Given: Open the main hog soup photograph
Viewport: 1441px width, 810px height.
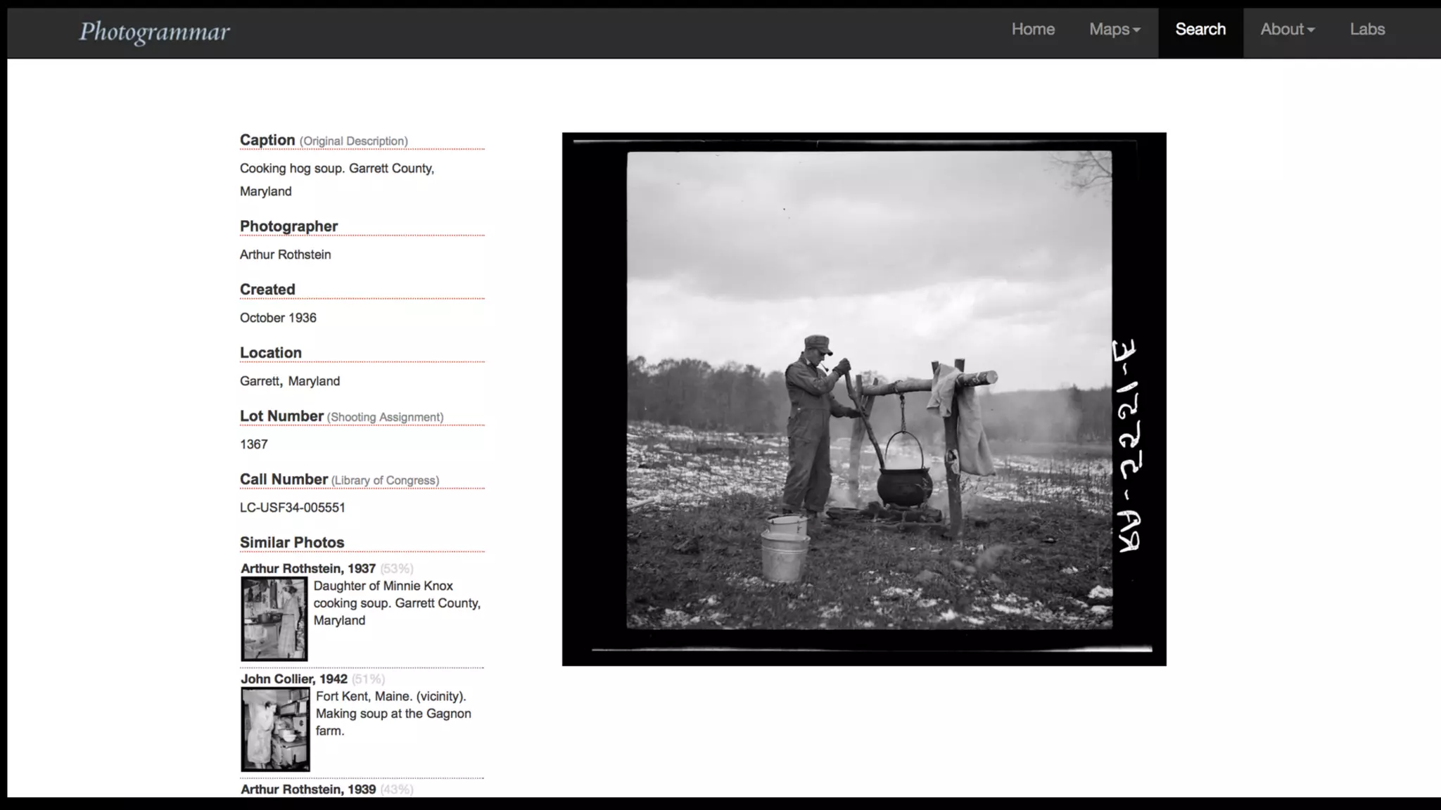Looking at the screenshot, I should [863, 399].
